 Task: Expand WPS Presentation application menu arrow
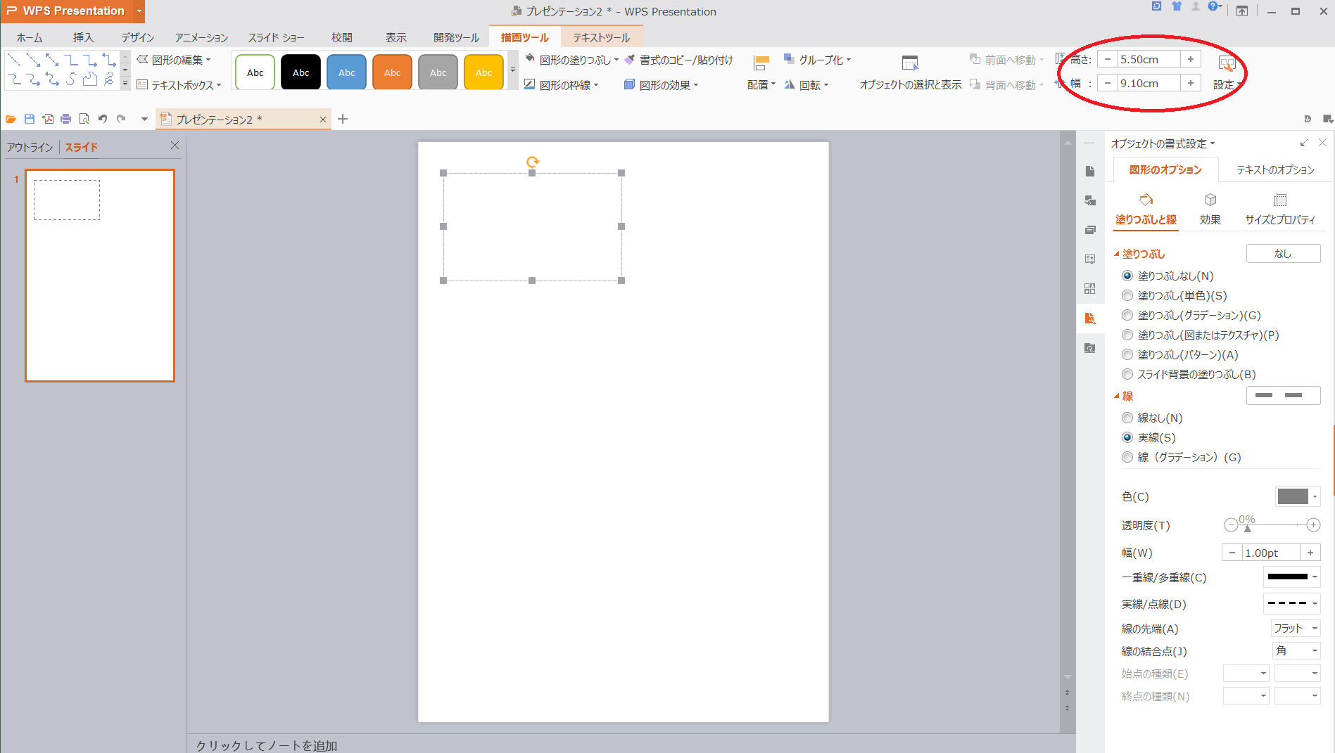point(139,11)
